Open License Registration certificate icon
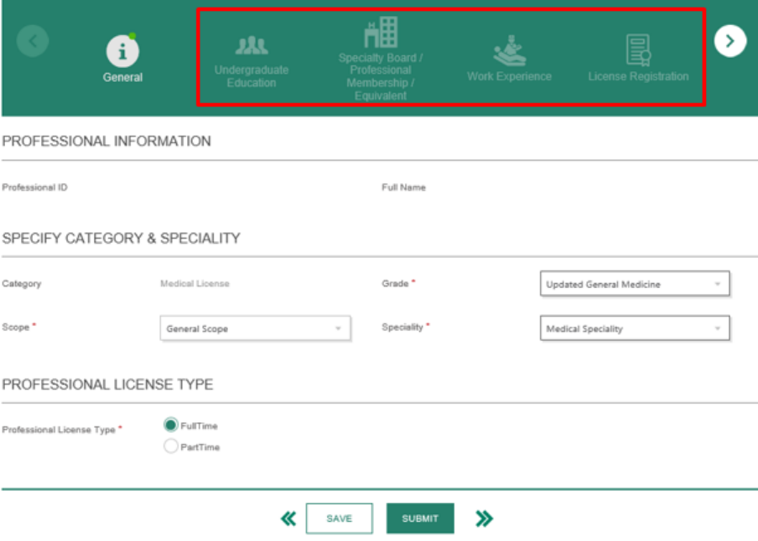This screenshot has width=758, height=541. 639,49
